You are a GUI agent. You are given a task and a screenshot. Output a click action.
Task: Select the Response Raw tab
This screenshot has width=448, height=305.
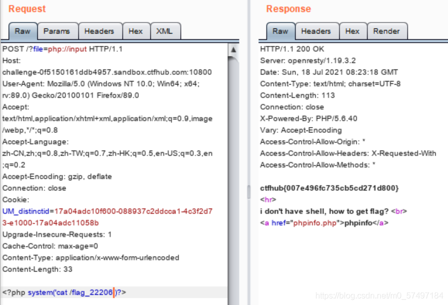tap(281, 31)
